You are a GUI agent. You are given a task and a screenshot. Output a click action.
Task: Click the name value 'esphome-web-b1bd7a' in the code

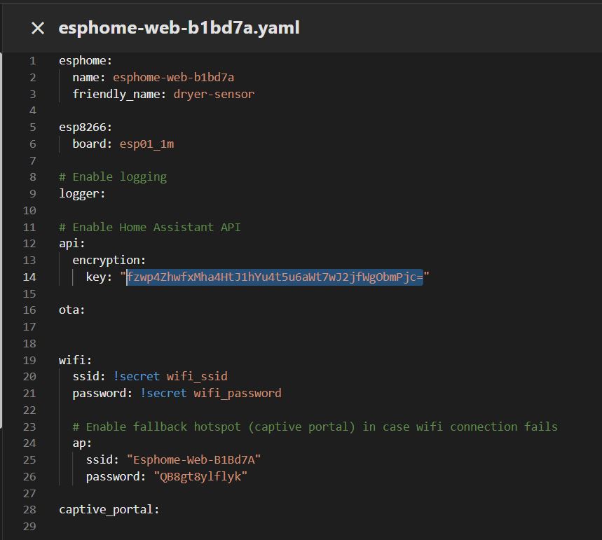click(x=173, y=77)
